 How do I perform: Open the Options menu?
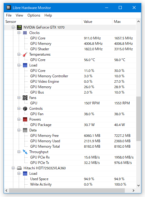click(x=34, y=15)
